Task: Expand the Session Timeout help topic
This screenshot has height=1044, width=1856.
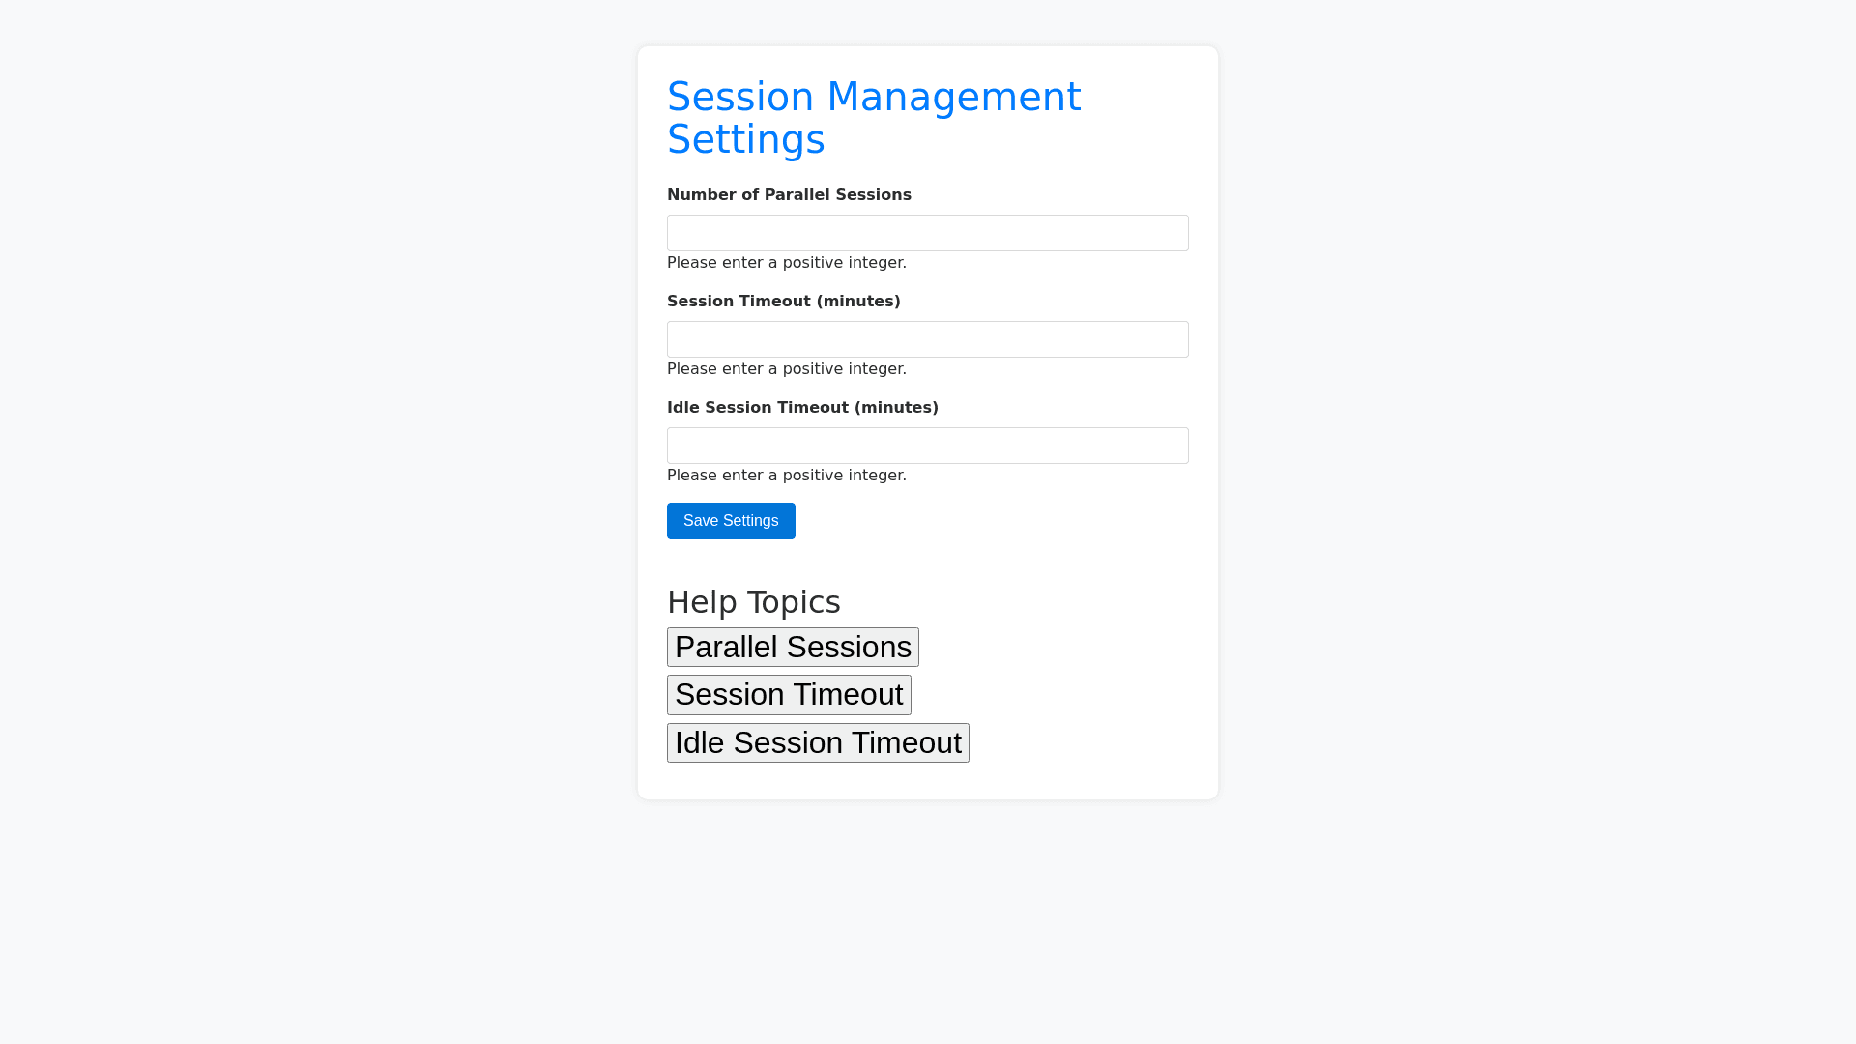Action: point(789,695)
